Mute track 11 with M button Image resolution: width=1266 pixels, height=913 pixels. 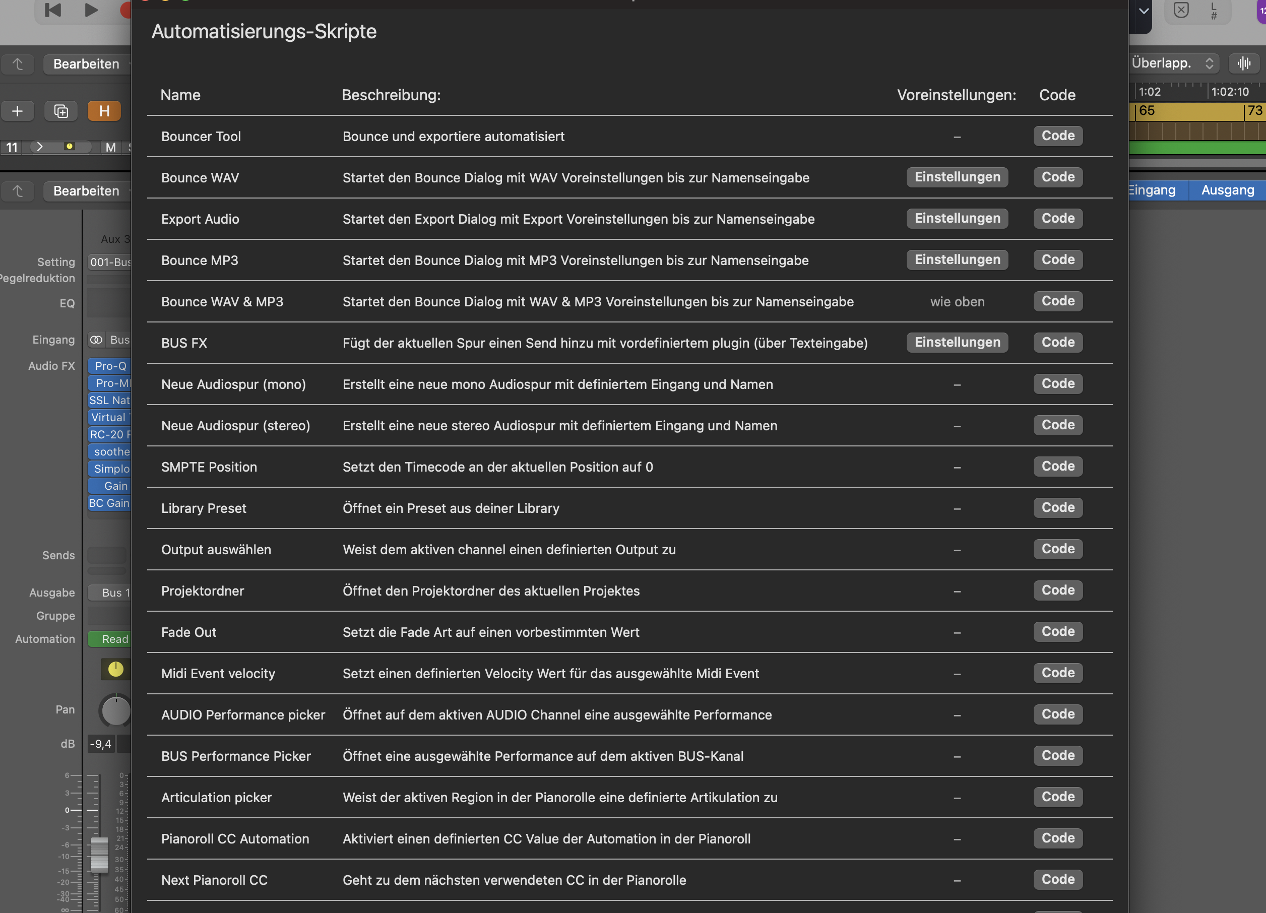(x=110, y=147)
